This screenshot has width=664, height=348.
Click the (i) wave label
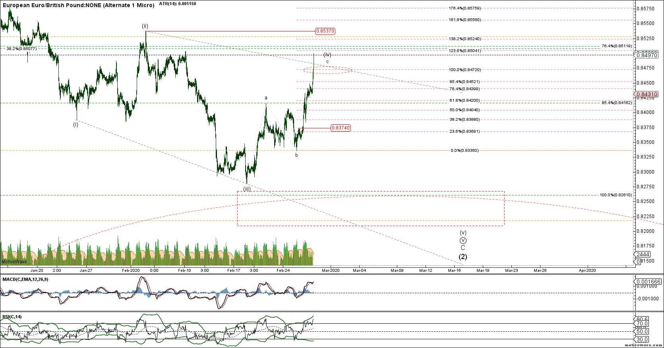coord(75,124)
